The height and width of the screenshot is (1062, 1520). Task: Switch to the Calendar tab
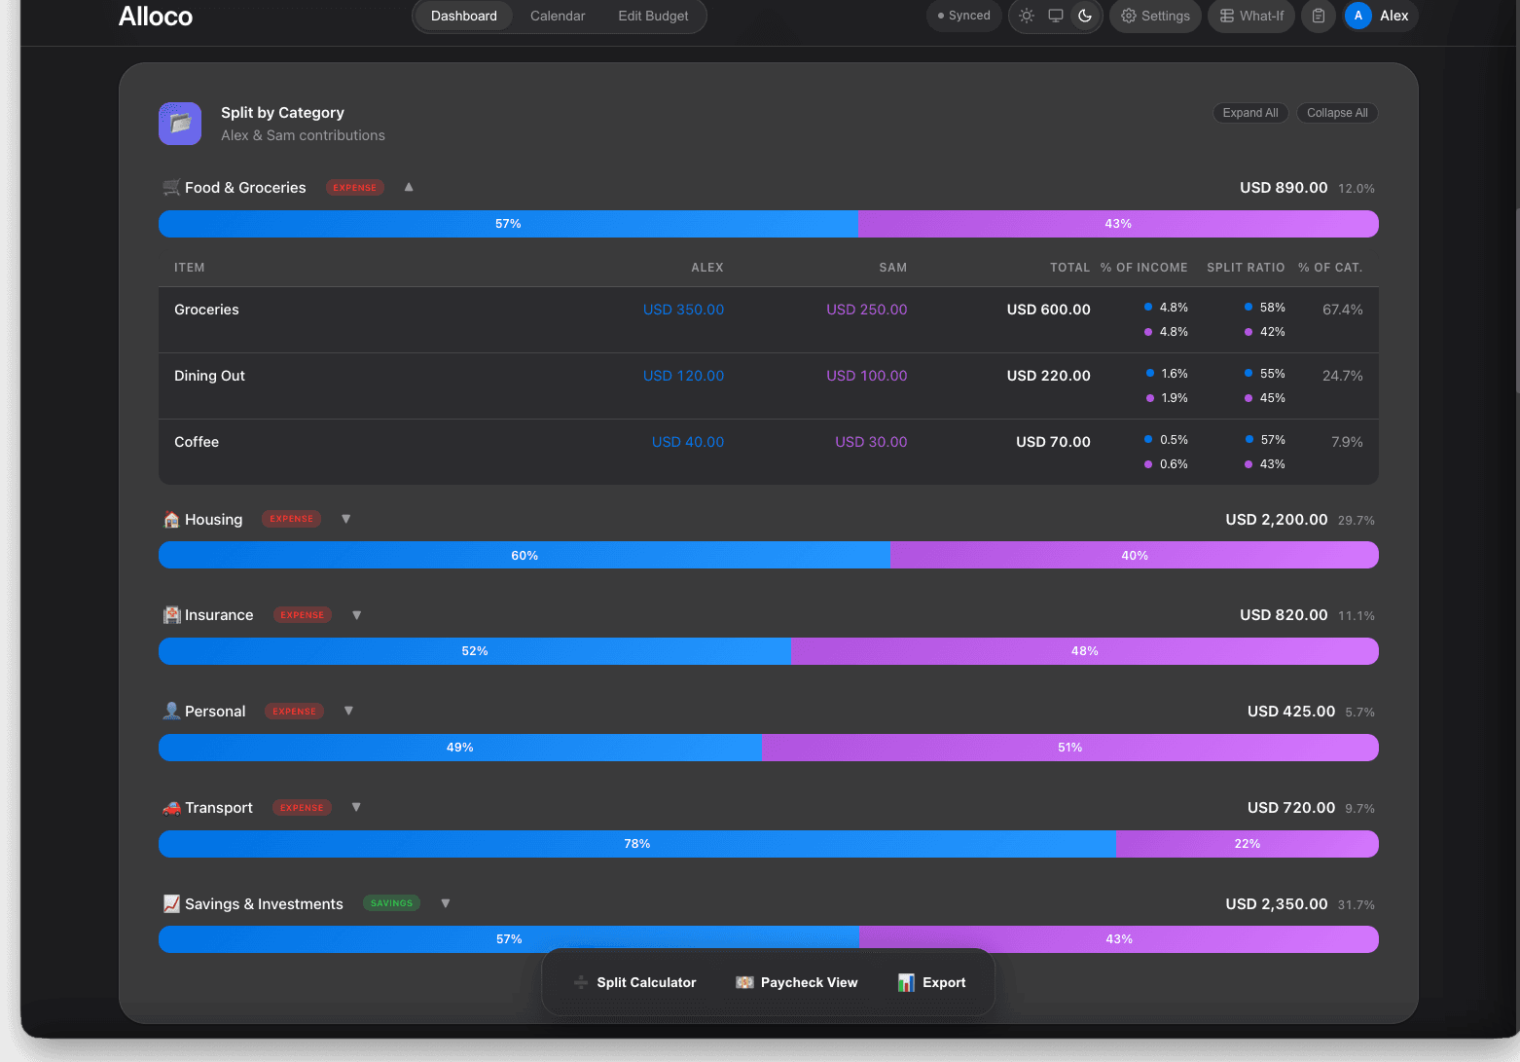[558, 16]
